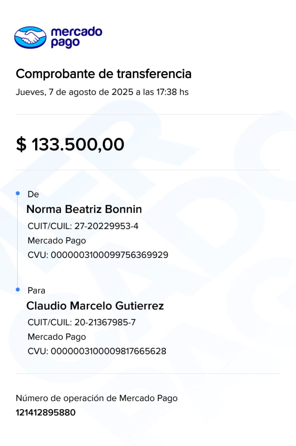Click the "mercado pago" wordmark text

pos(76,37)
